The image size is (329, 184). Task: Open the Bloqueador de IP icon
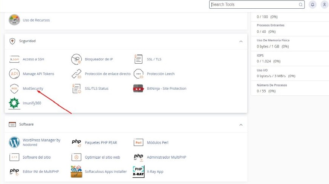[77, 59]
